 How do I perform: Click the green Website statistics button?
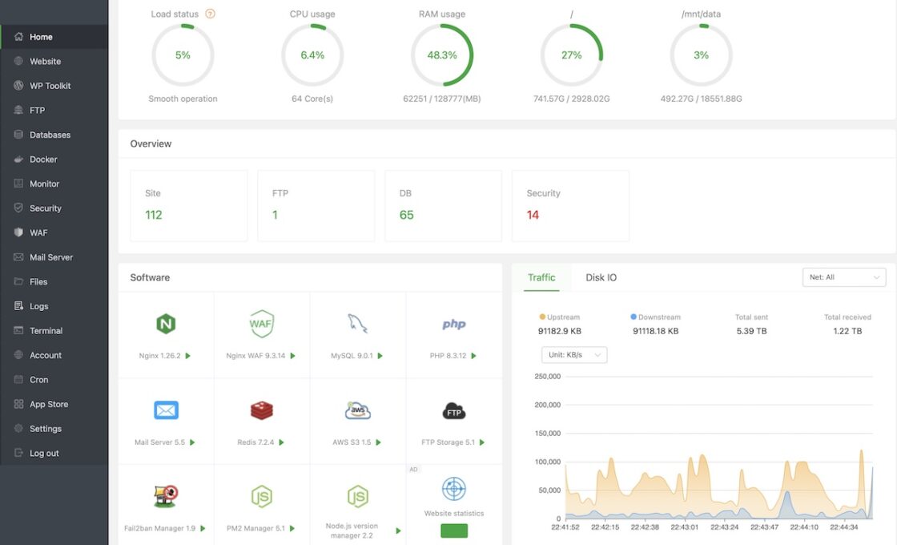454,531
